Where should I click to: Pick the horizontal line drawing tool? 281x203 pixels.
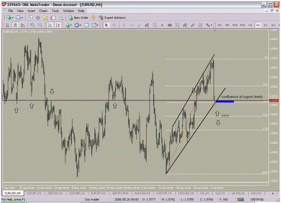click(x=131, y=25)
